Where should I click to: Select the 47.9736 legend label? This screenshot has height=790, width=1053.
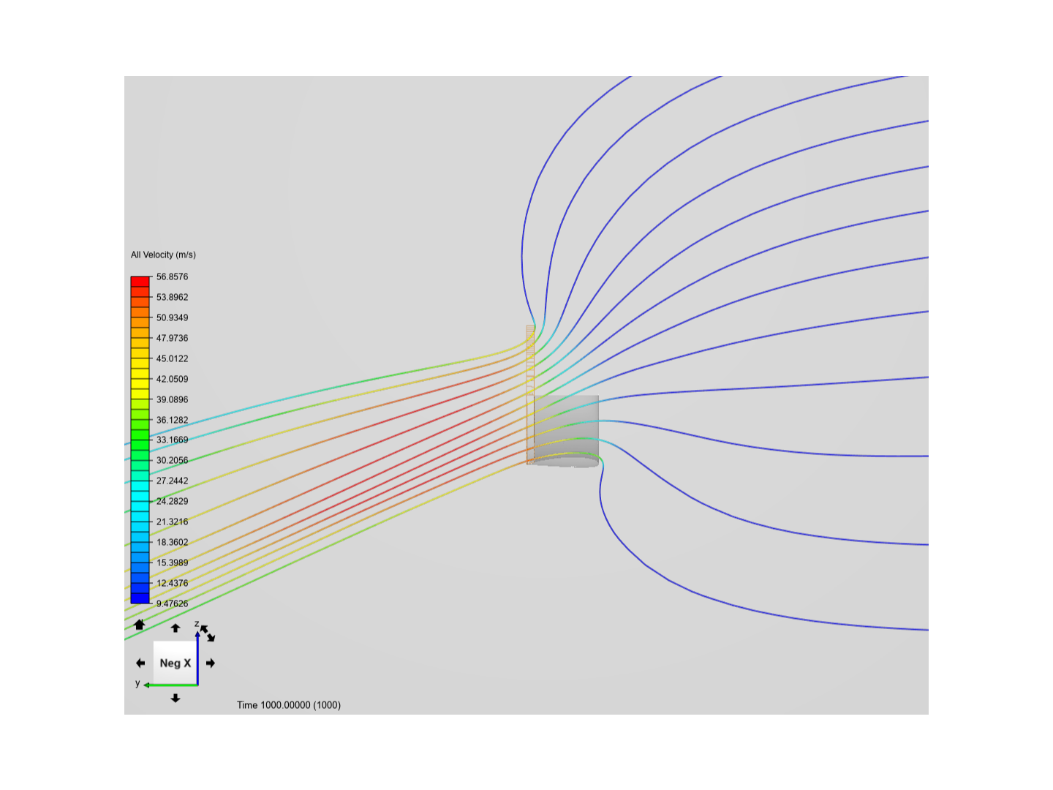tap(172, 338)
